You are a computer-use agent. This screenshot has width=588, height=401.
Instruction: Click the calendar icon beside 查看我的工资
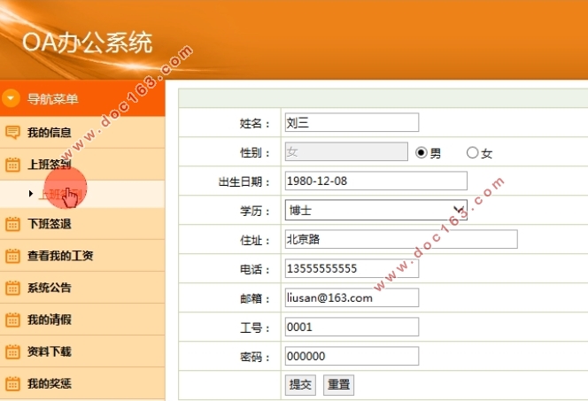[x=12, y=256]
